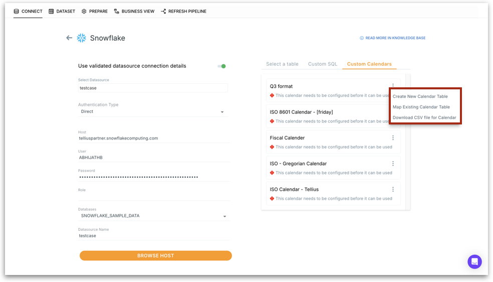Click the info icon beside Read More

tap(362, 38)
